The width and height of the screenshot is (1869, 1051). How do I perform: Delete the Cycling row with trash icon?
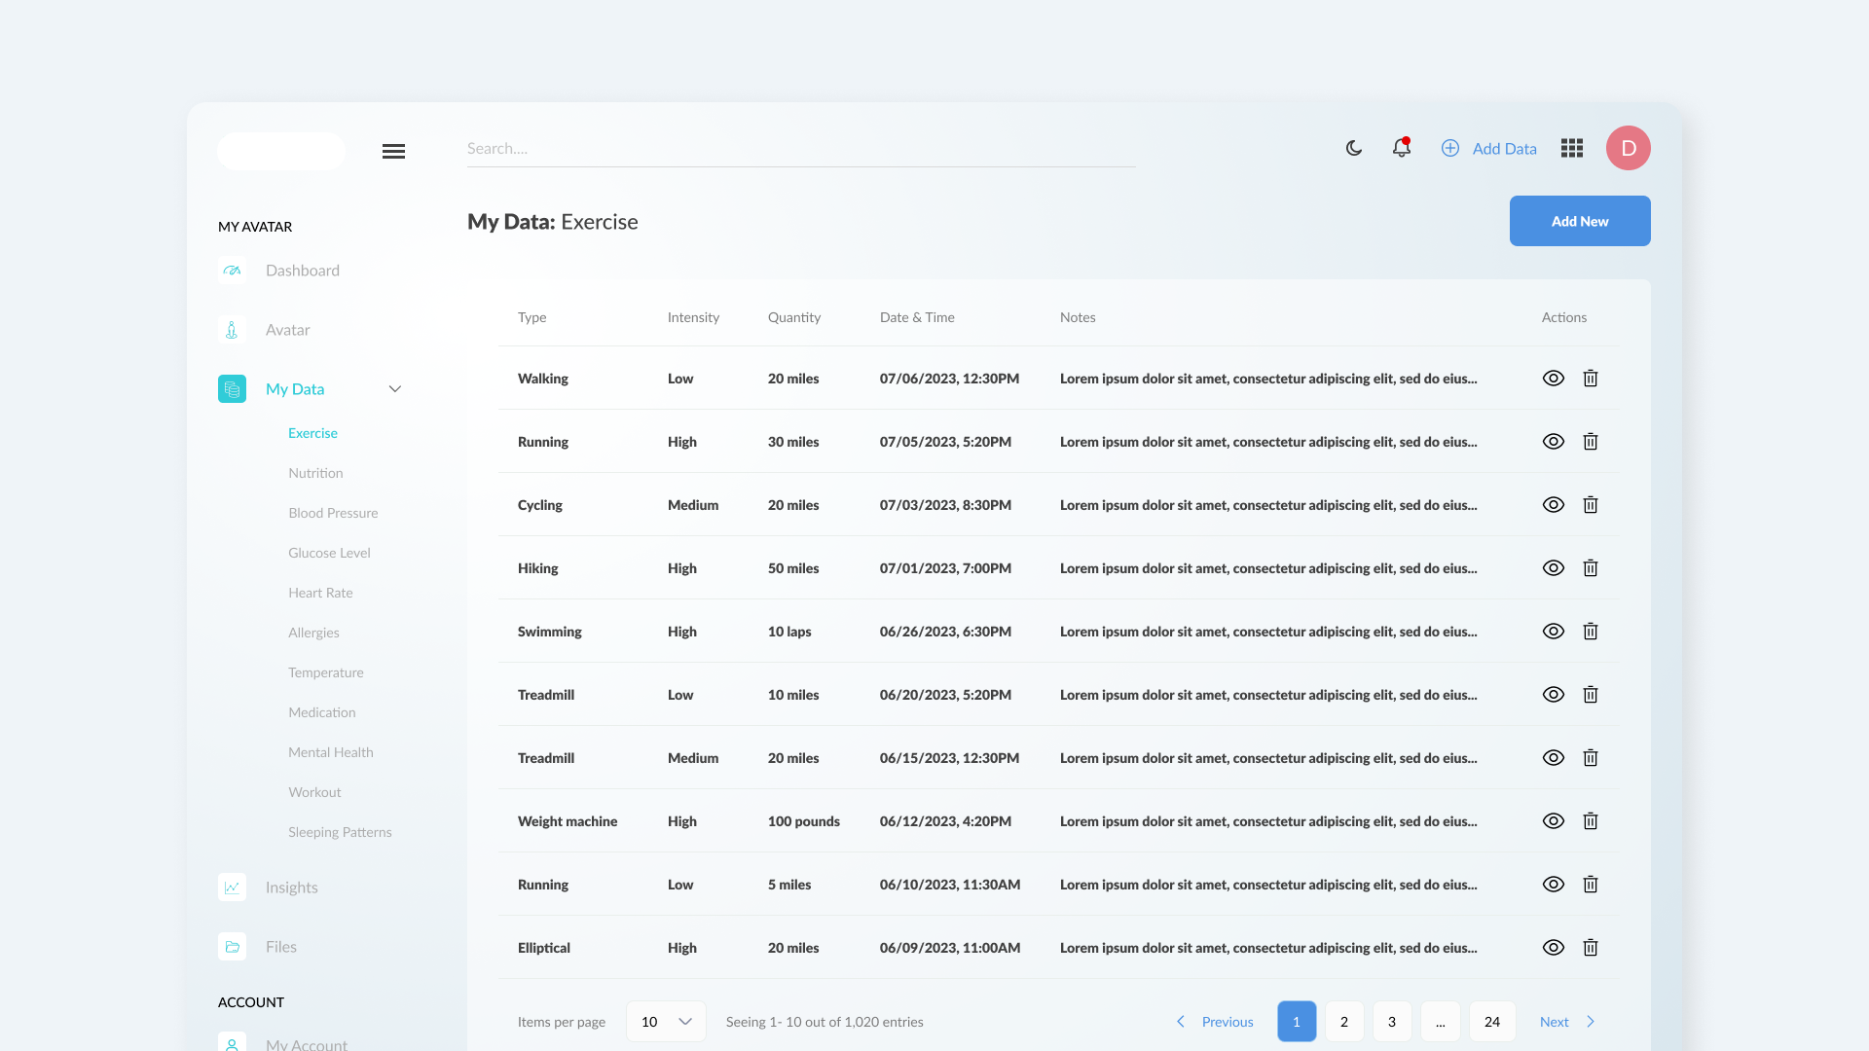coord(1590,505)
